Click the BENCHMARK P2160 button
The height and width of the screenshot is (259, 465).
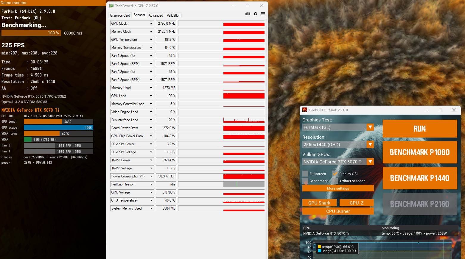pos(420,204)
